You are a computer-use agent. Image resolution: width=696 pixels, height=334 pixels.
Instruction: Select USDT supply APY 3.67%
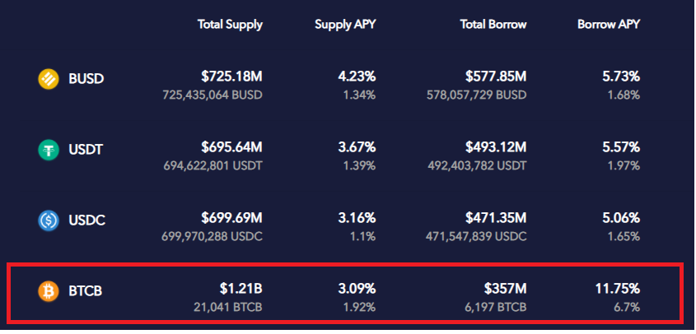click(x=357, y=146)
